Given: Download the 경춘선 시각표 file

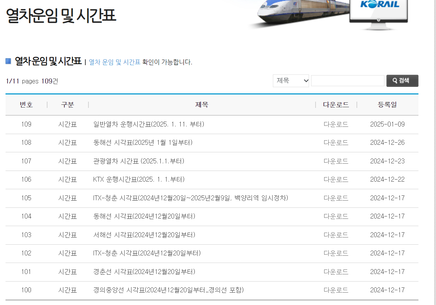Looking at the screenshot, I should point(336,271).
